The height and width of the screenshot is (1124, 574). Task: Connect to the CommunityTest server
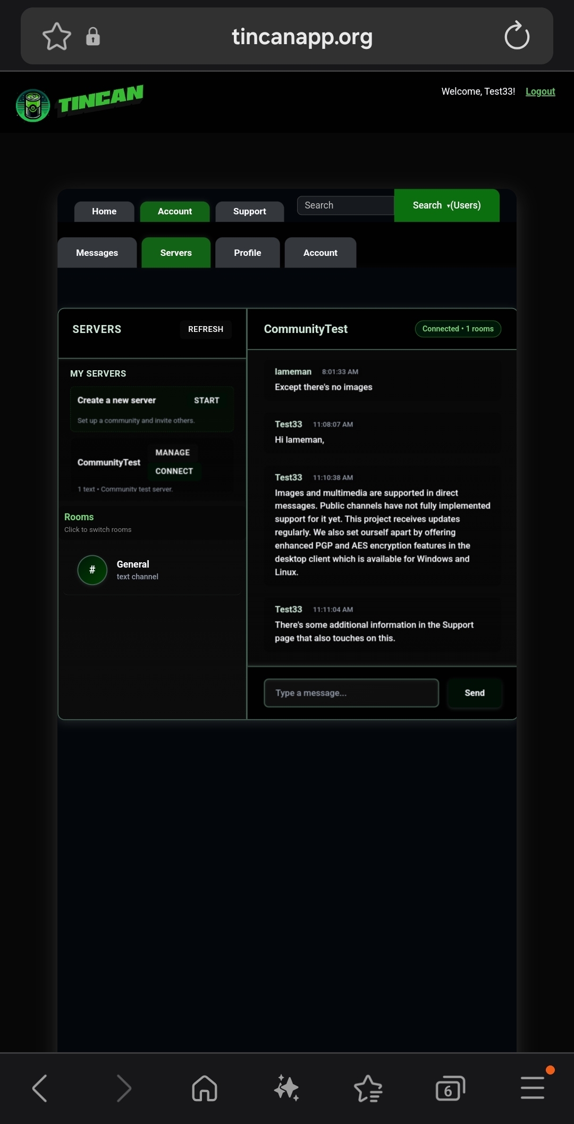click(x=174, y=471)
